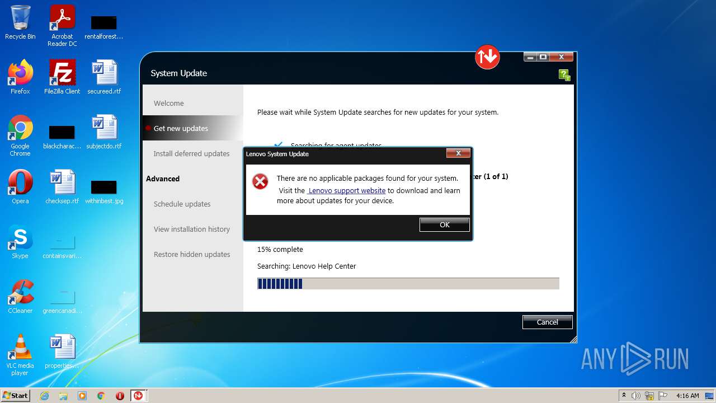Launch FileZilla Client from desktop

62,77
